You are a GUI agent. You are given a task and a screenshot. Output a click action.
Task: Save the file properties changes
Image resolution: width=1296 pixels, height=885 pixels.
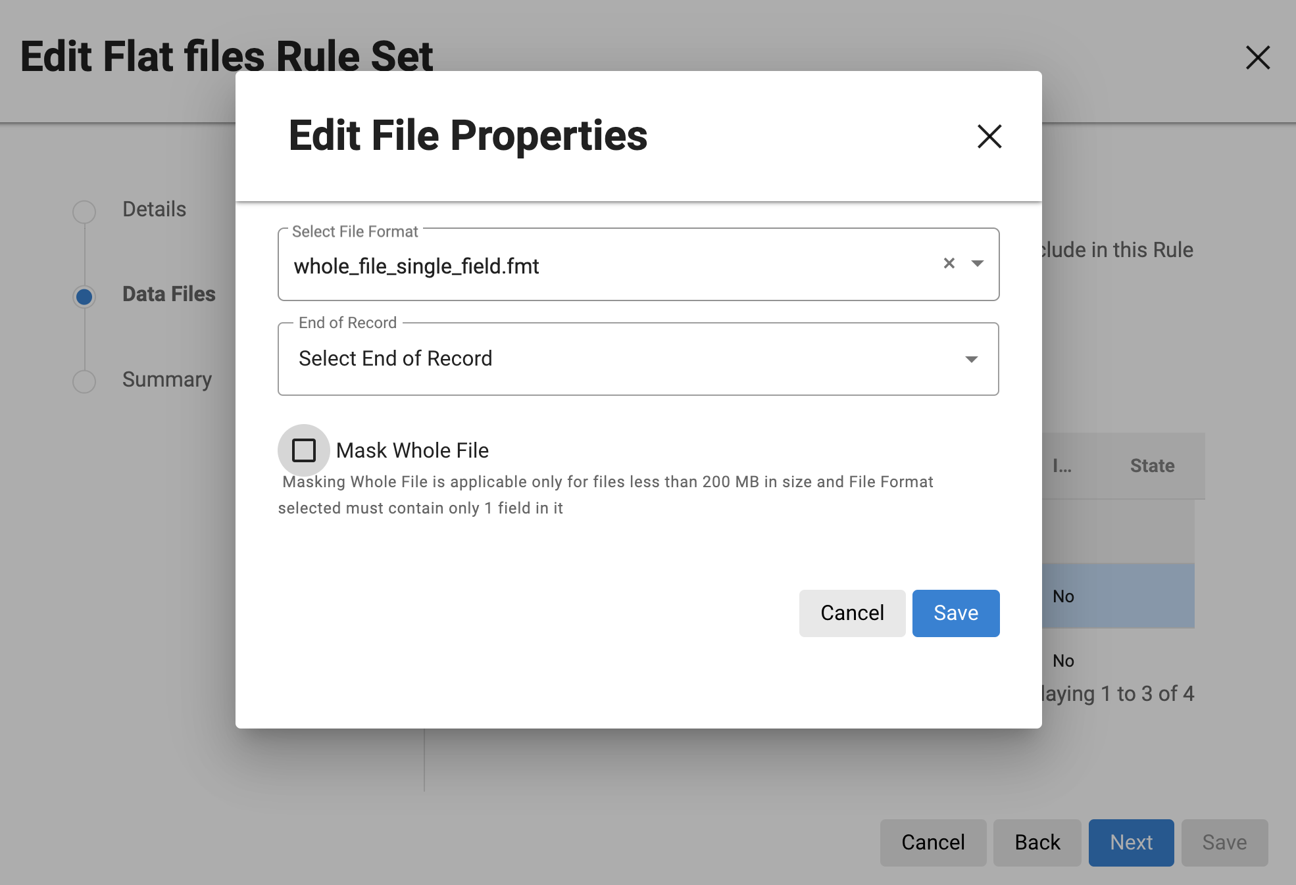(x=955, y=613)
